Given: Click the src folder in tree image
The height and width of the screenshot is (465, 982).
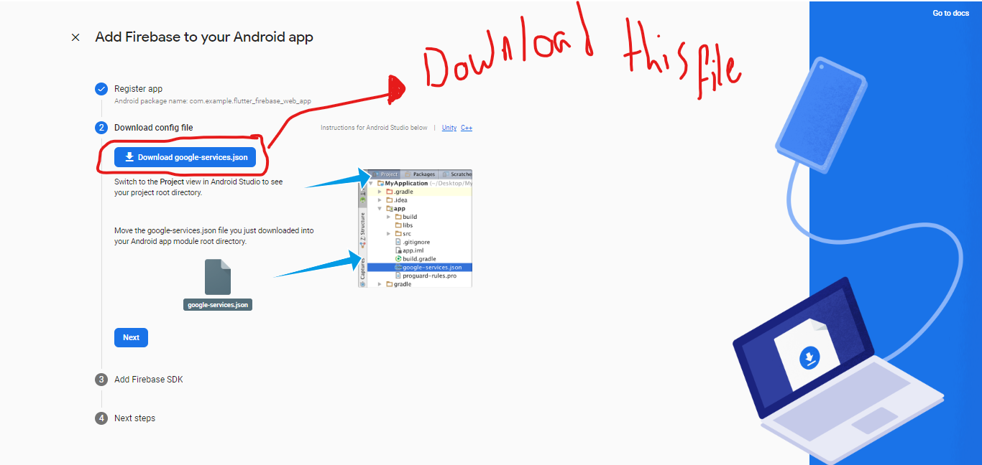Looking at the screenshot, I should (403, 234).
